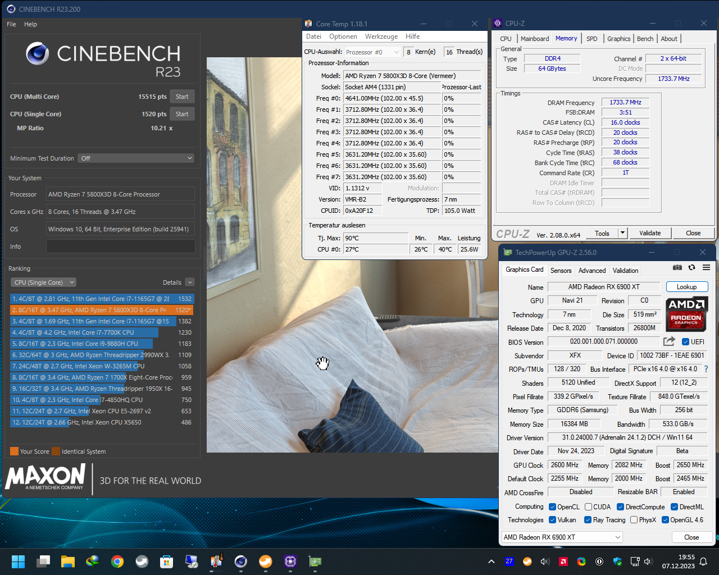Viewport: 719px width, 575px height.
Task: Open the Cinebench Help menu
Action: 30,24
